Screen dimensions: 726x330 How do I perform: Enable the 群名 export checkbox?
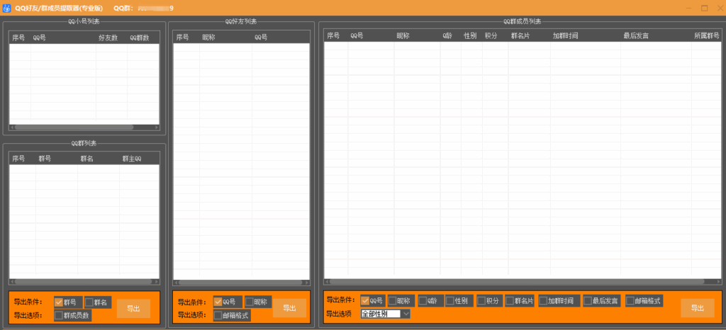[x=89, y=302]
